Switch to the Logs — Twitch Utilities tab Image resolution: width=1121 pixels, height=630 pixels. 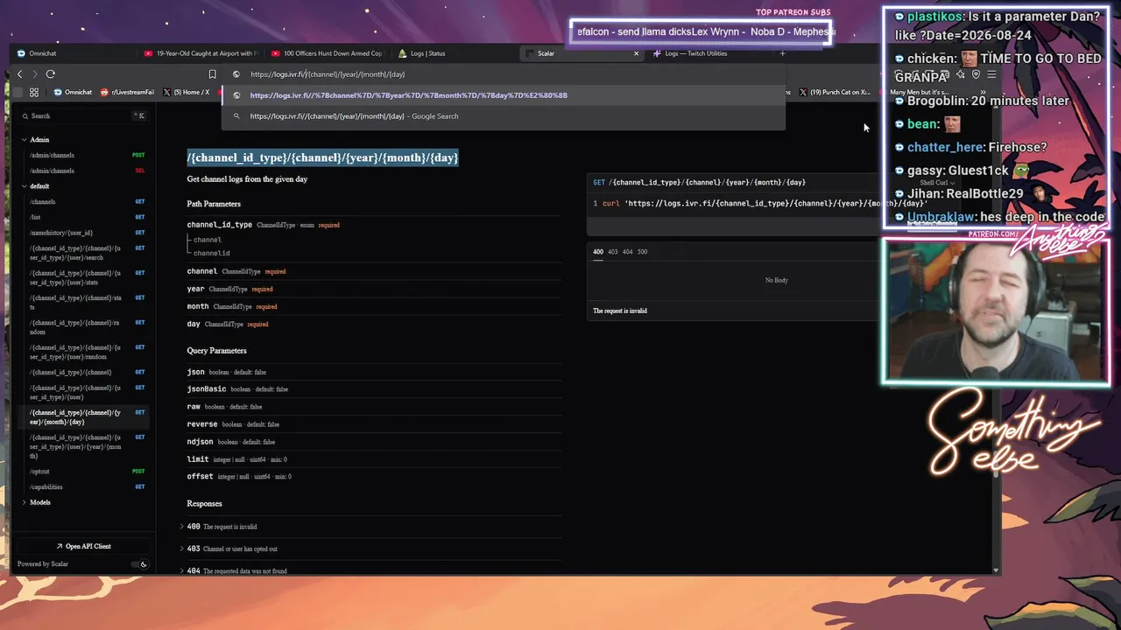[x=708, y=53]
